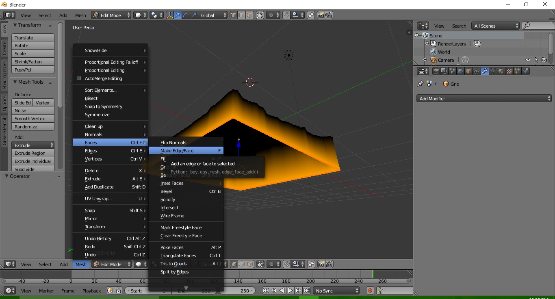Open the Render Layers properties tab
The width and height of the screenshot is (555, 299).
444,71
